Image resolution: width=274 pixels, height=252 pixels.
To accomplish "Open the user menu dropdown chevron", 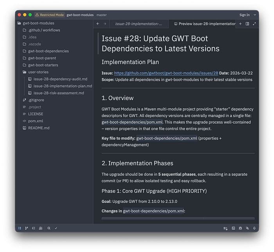I will (x=255, y=15).
